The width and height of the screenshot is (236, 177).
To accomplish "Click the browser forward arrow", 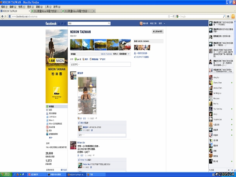I will tap(6, 16).
